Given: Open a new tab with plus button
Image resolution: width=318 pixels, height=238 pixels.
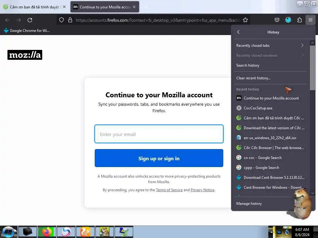Looking at the screenshot, I should click(145, 7).
